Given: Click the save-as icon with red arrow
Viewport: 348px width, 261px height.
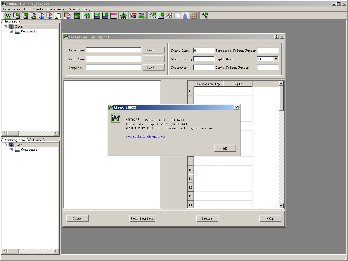Looking at the screenshot, I should 49,15.
